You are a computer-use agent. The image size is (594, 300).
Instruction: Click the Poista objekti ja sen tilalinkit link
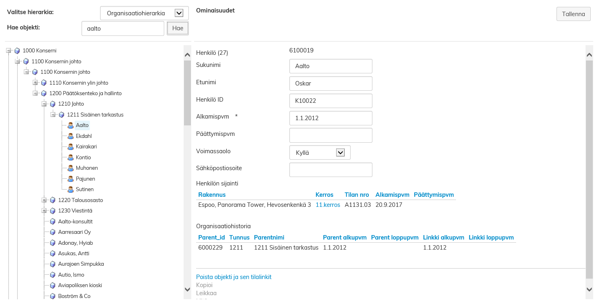point(234,277)
